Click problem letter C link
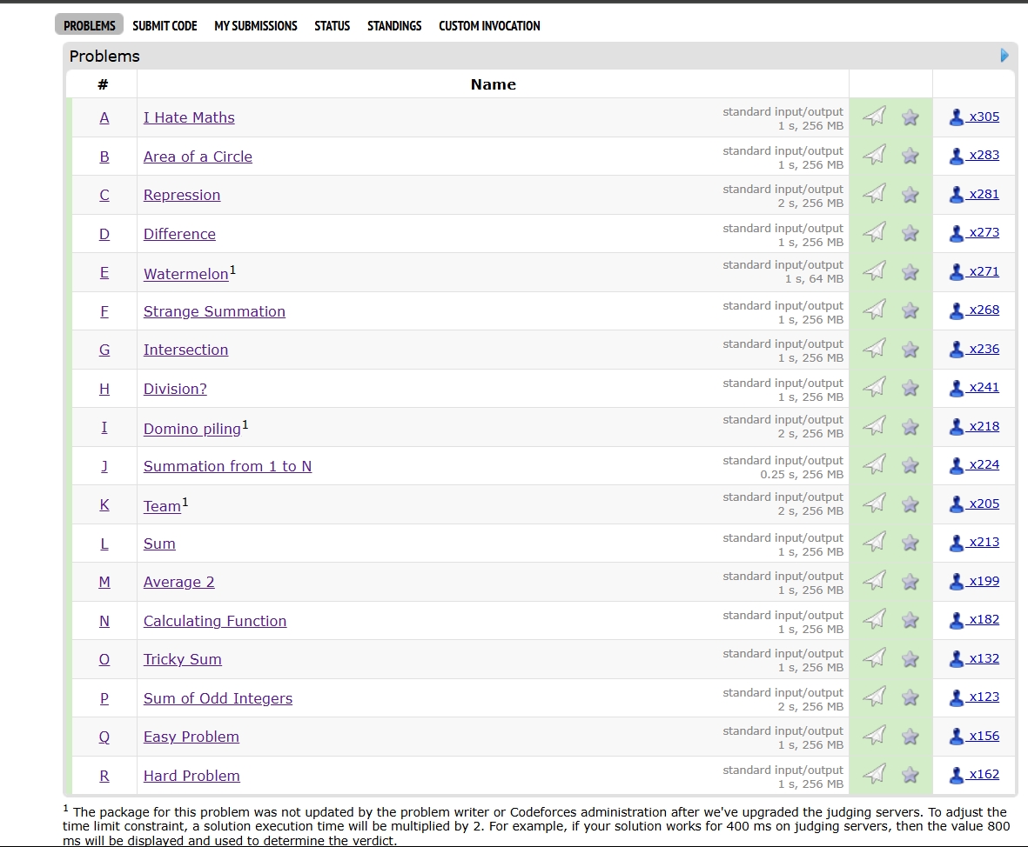 click(x=104, y=195)
